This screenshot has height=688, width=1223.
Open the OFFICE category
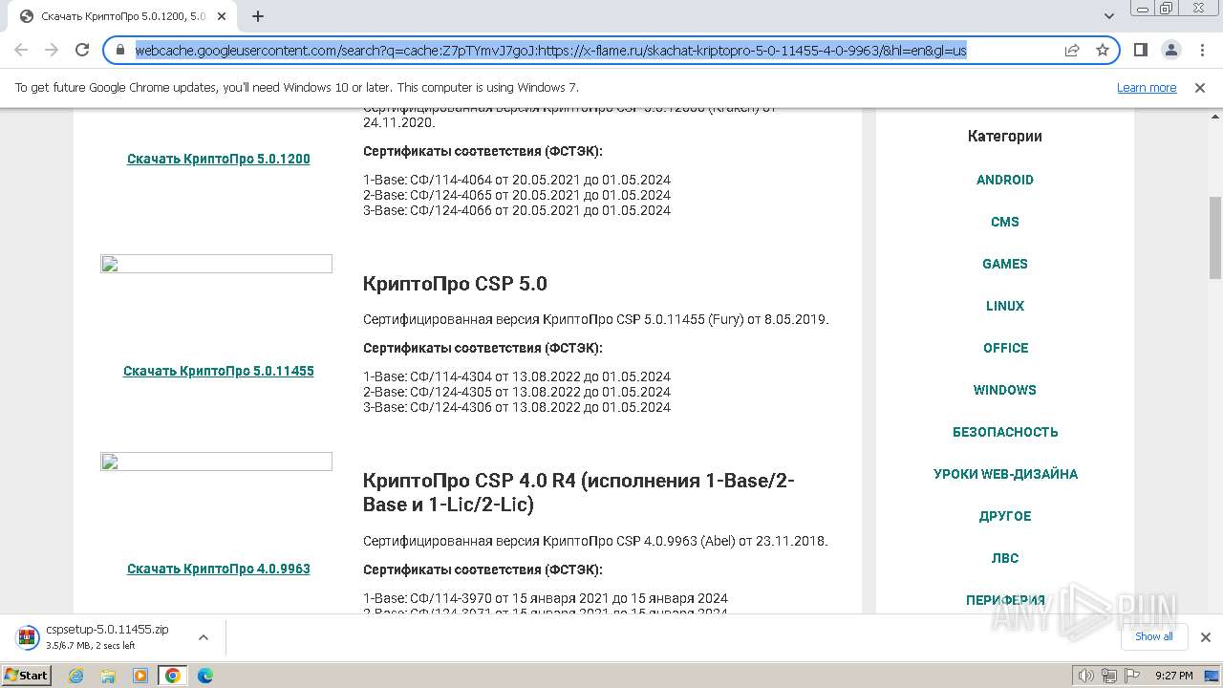(1005, 348)
